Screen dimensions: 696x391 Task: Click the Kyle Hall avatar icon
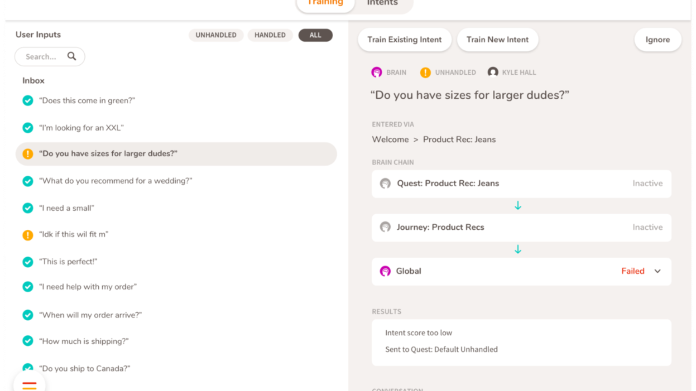(x=492, y=72)
